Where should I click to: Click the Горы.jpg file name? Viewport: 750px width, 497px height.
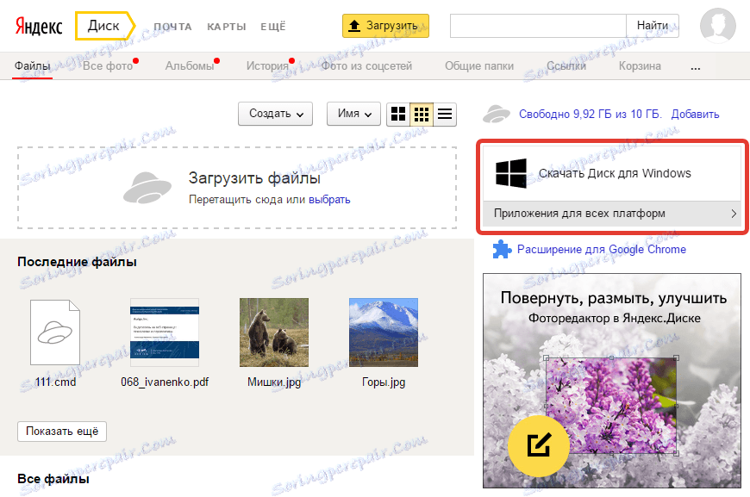pos(384,382)
